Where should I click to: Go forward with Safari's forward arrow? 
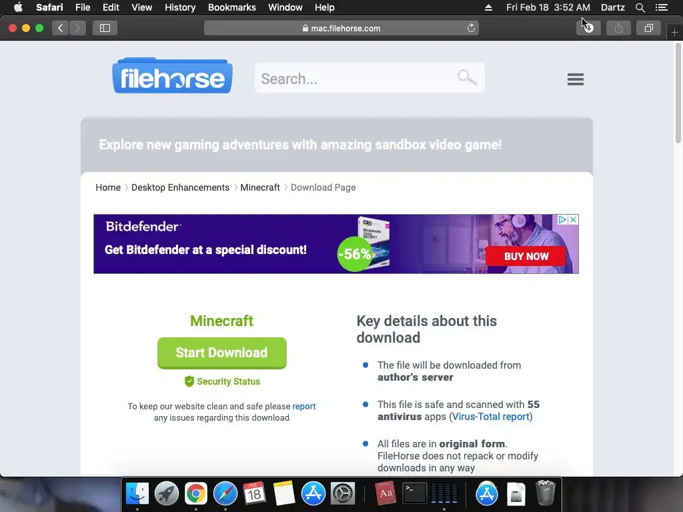tap(77, 28)
